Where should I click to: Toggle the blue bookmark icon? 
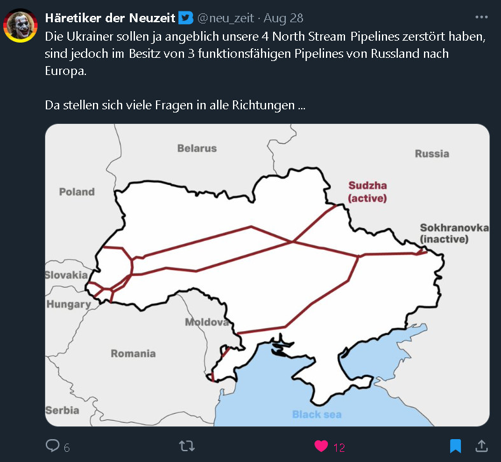pos(456,446)
